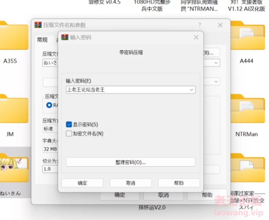269x220 pixels.
Task: Click the A444 folder name label
Action: click(x=246, y=61)
